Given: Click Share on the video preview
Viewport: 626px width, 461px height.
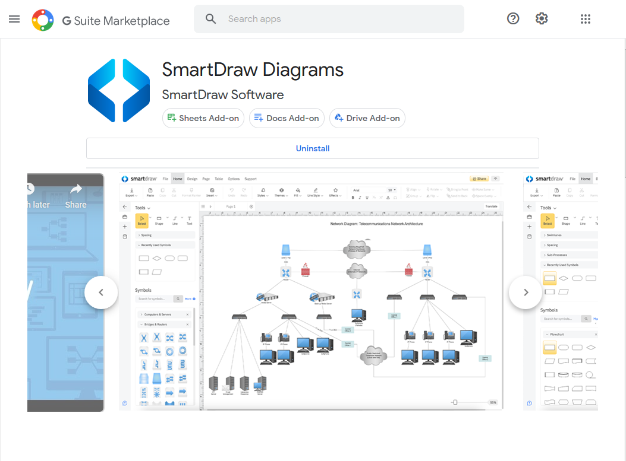Looking at the screenshot, I should point(76,197).
